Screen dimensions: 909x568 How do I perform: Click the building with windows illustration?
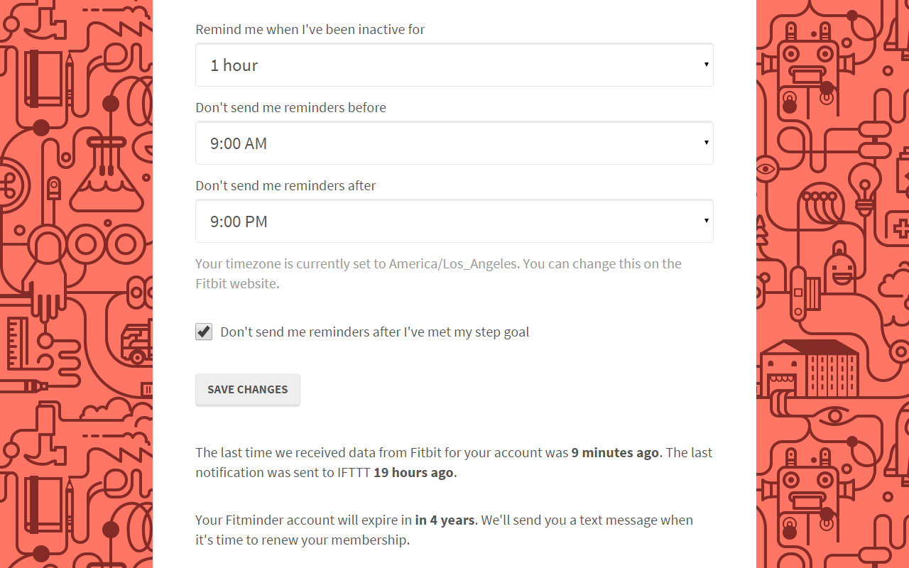(810, 368)
